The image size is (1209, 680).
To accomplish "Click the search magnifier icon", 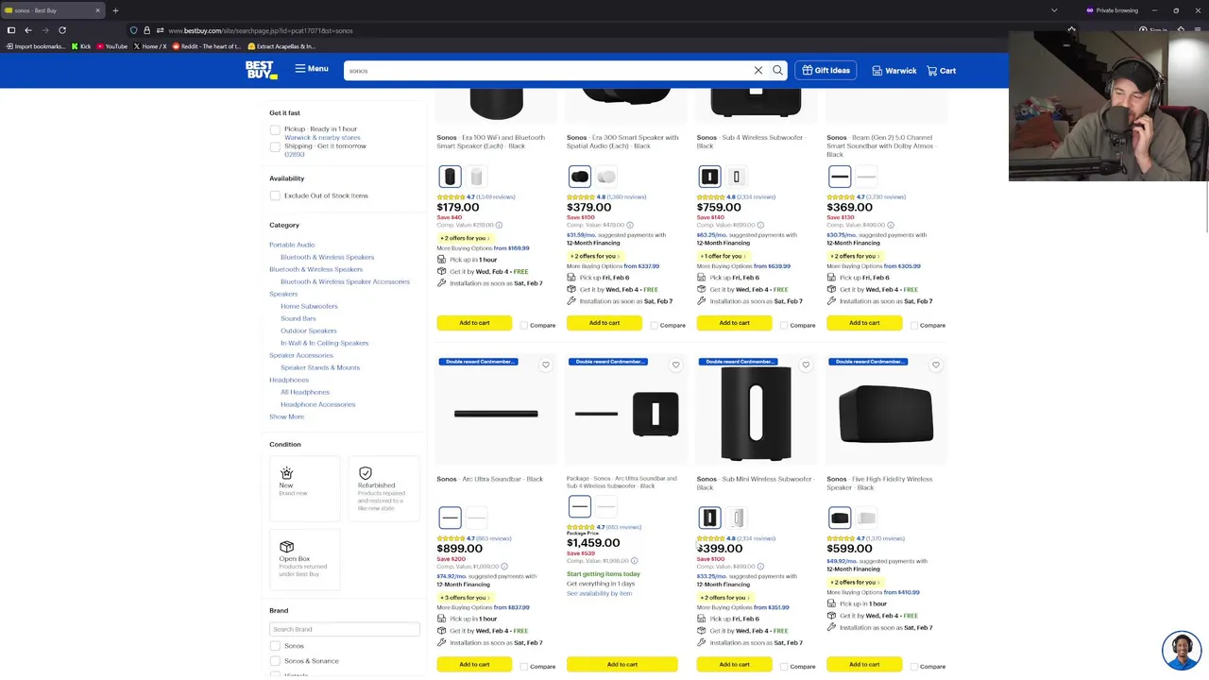I will pyautogui.click(x=777, y=70).
